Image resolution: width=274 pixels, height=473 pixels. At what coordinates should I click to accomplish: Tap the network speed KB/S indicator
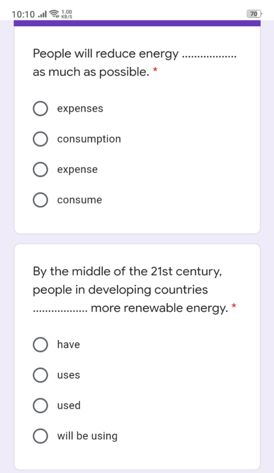coord(67,14)
